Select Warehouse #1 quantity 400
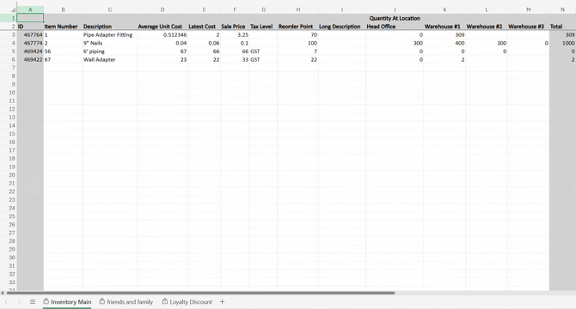The width and height of the screenshot is (576, 309). pos(444,43)
